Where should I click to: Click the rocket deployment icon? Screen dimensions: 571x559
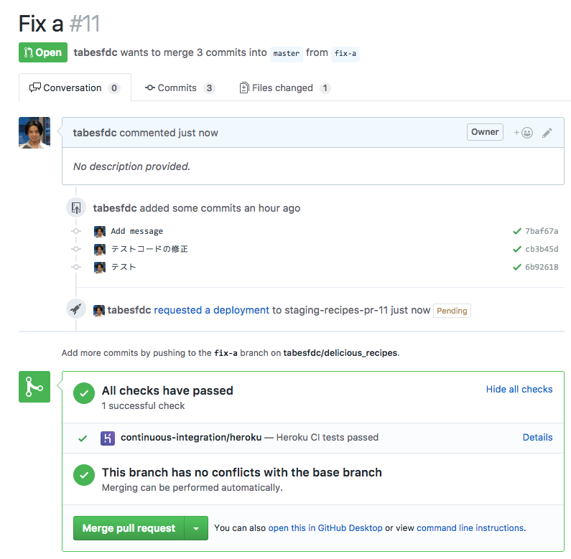(75, 309)
